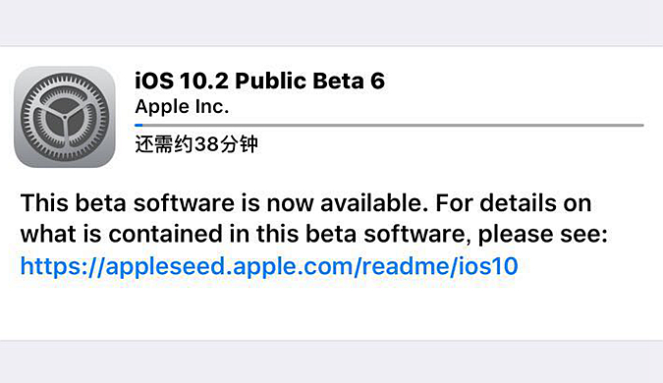Click the center hub of gear icon
This screenshot has height=383, width=663.
(65, 117)
